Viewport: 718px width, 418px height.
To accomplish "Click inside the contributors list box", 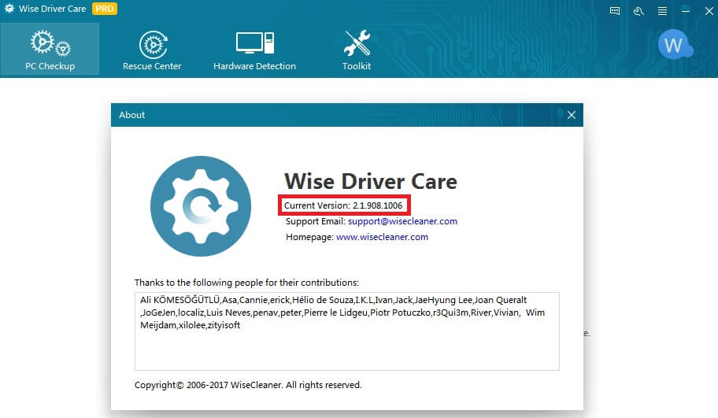I will (347, 331).
